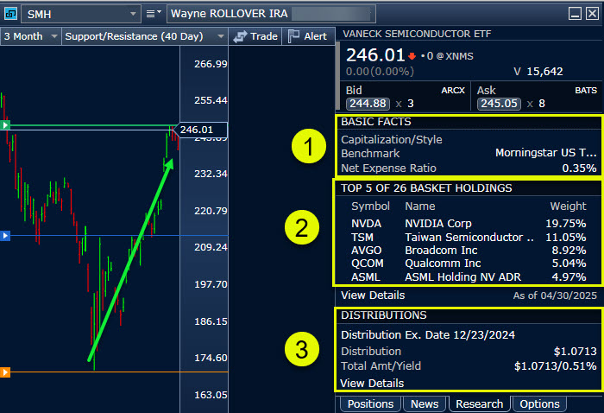Switch to the News tab
The image size is (604, 413).
click(x=424, y=404)
